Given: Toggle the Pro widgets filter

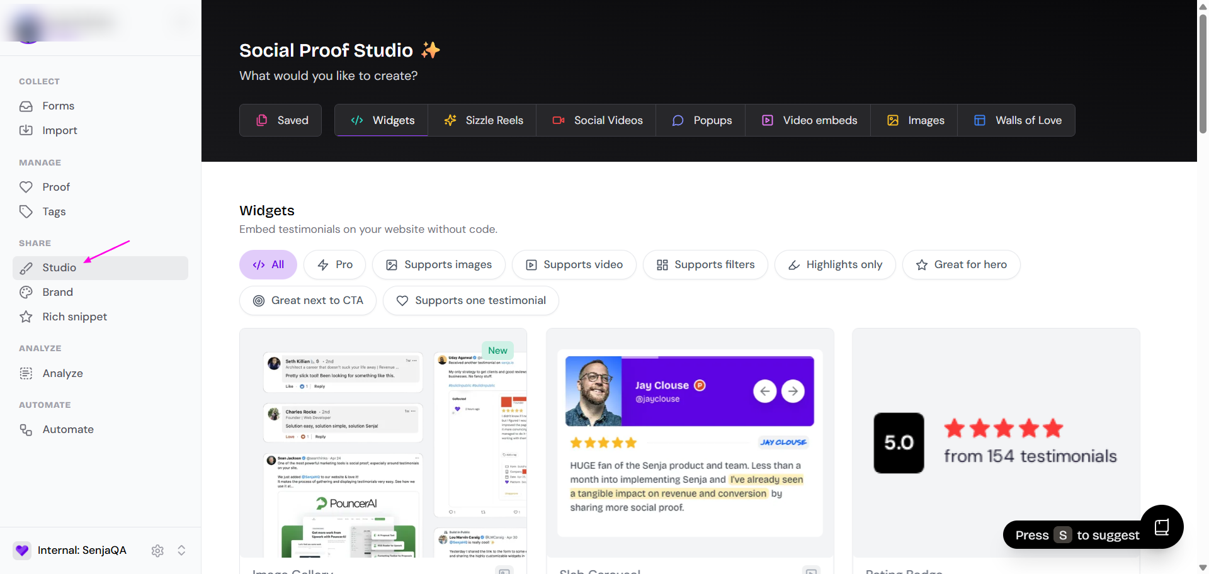Looking at the screenshot, I should tap(335, 265).
